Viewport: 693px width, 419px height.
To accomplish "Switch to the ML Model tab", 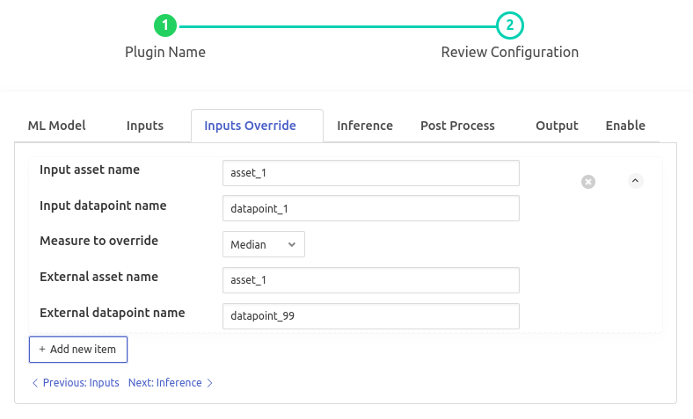I will [56, 126].
